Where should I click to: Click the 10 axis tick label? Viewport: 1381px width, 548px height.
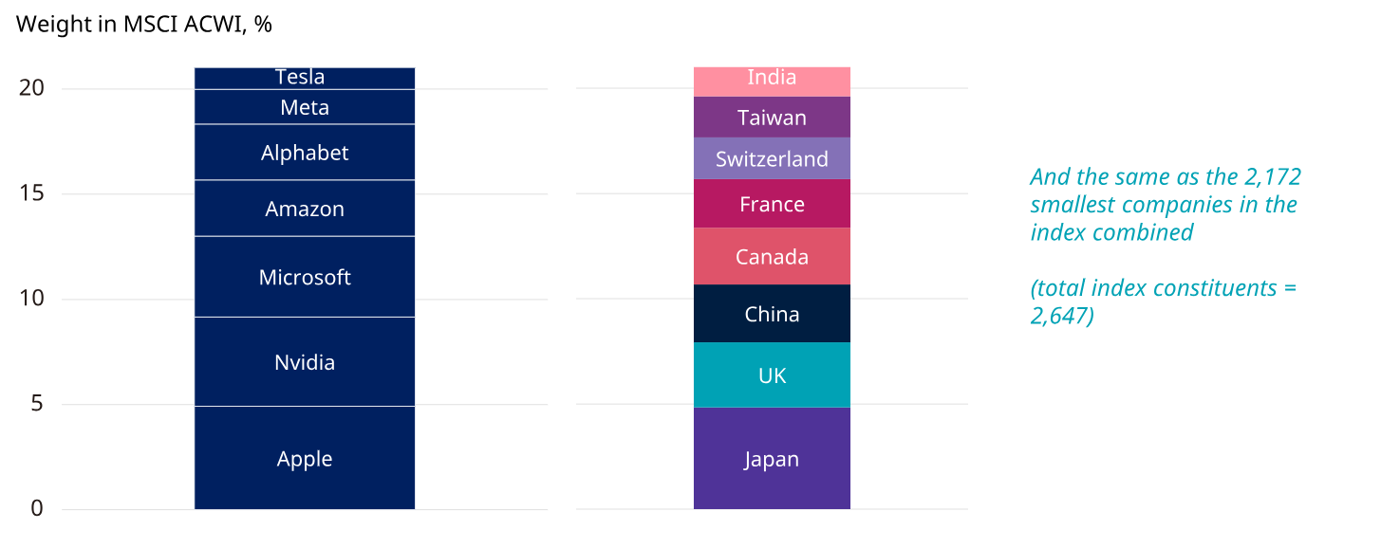tap(32, 299)
